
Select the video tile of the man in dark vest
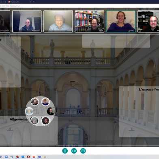click(x=27, y=21)
